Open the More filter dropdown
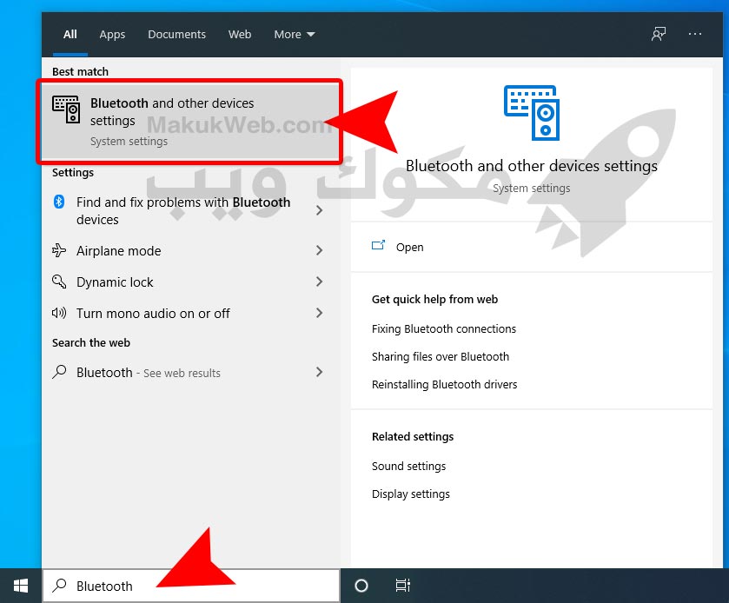The image size is (729, 603). pos(294,35)
